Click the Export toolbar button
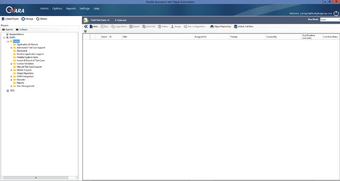This screenshot has width=340, height=181. coord(134,27)
